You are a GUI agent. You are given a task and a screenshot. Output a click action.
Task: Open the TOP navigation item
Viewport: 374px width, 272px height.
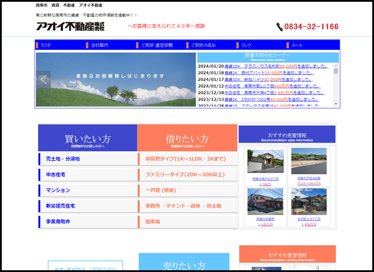[46, 45]
